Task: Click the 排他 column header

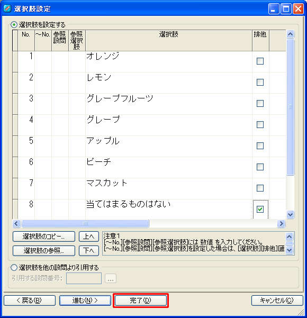Action: (x=260, y=41)
